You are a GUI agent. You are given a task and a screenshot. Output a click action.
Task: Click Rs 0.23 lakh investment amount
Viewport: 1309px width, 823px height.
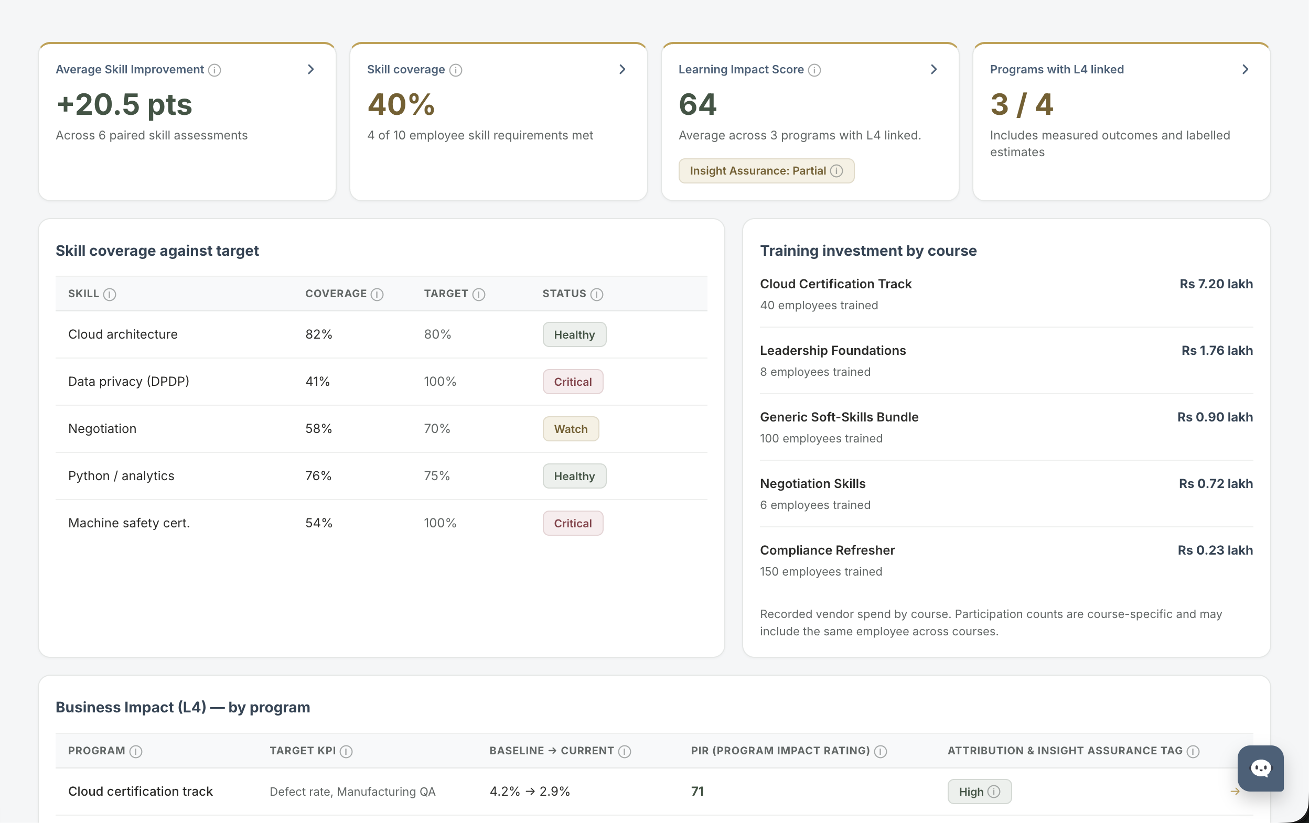[1215, 550]
